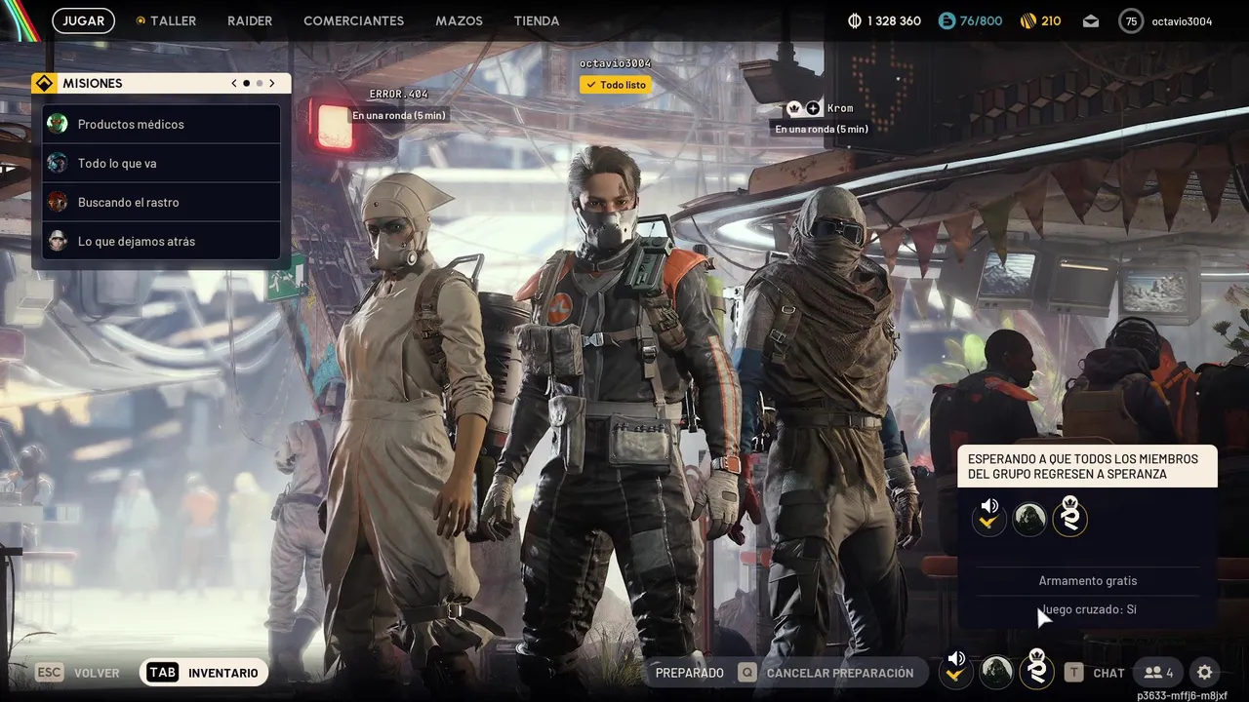Go to the COMERCIANTES tab
Viewport: 1249px width, 702px height.
(x=353, y=20)
